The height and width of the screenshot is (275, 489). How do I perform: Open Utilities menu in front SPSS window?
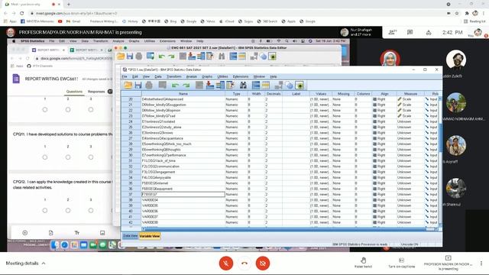tap(222, 76)
